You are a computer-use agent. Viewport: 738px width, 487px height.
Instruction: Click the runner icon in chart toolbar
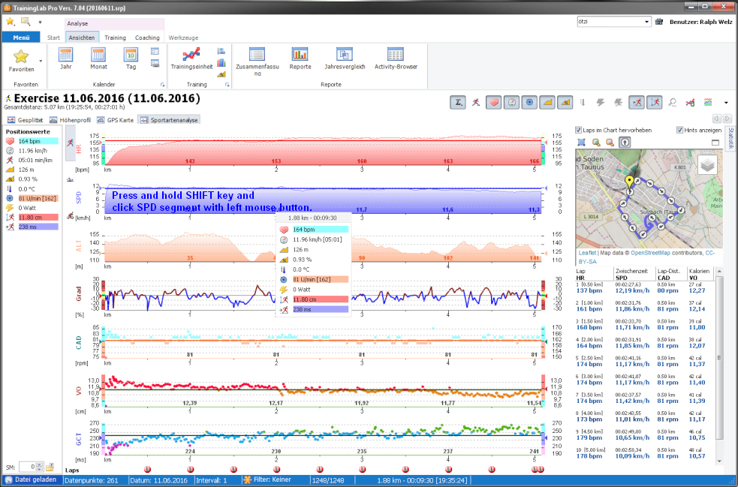(x=476, y=102)
